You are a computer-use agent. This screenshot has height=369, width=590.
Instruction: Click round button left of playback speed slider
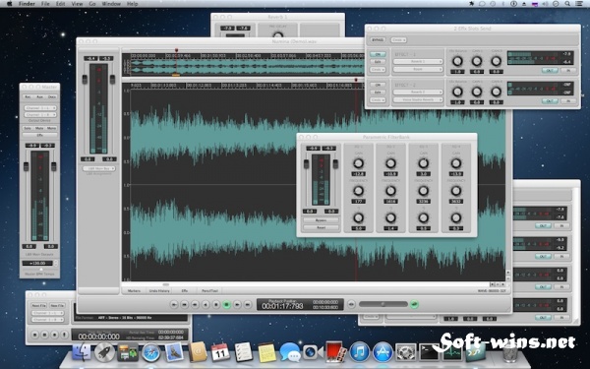(x=351, y=304)
